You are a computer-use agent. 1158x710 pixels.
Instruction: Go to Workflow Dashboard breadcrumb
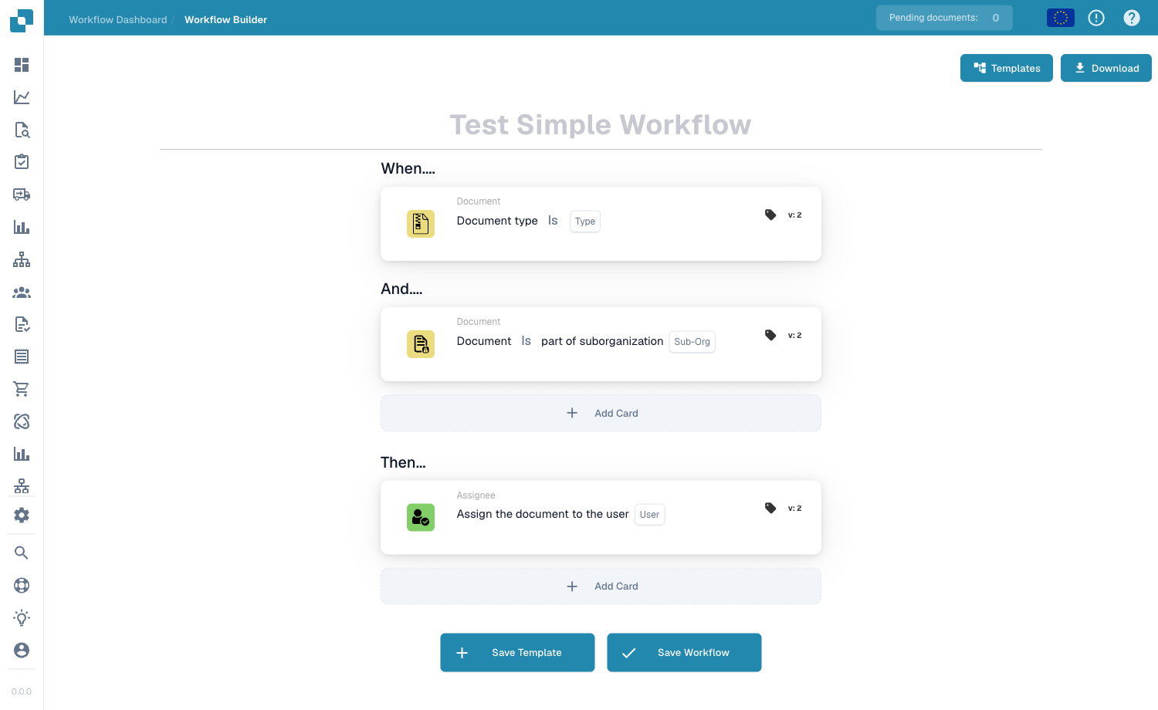click(118, 19)
